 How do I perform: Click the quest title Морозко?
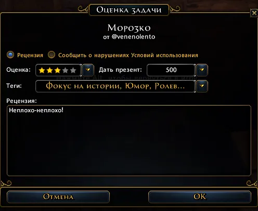click(129, 28)
